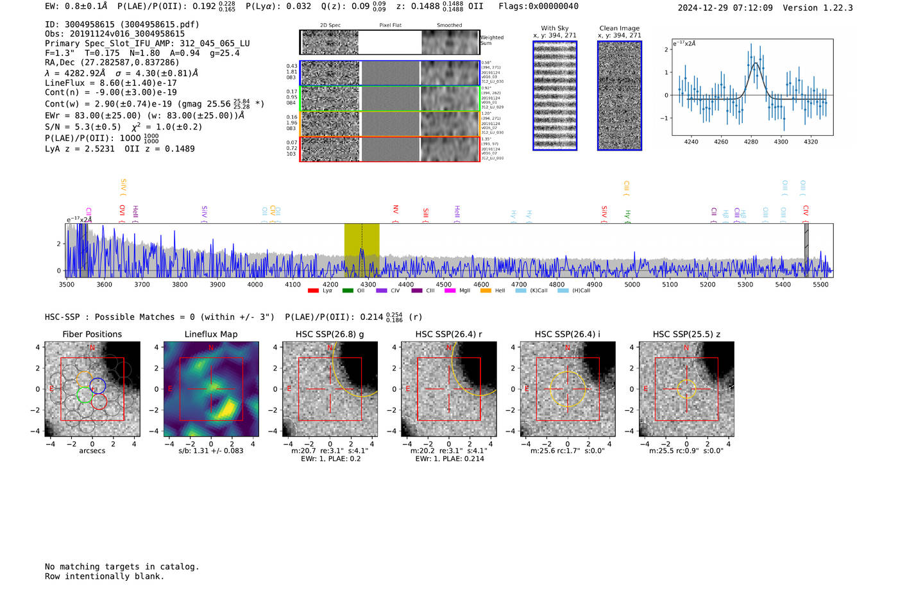Select the (H)CaII light blue legend swatch
The image size is (898, 611).
pyautogui.click(x=563, y=290)
